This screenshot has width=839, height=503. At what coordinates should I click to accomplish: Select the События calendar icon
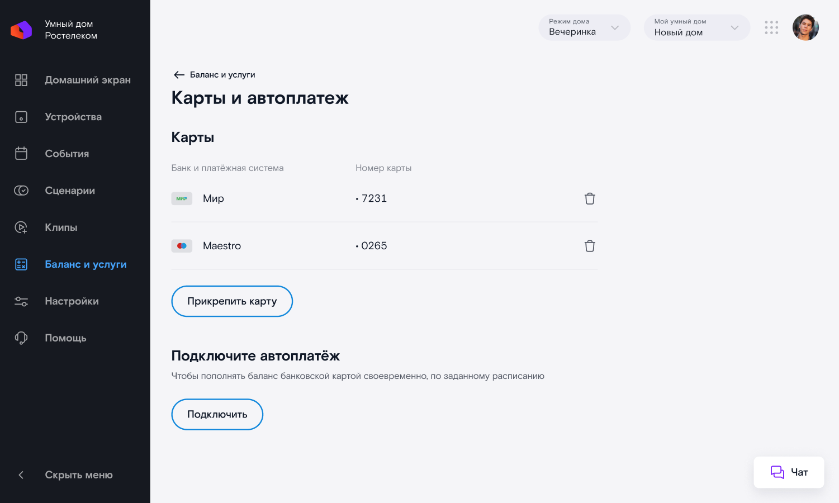click(21, 153)
